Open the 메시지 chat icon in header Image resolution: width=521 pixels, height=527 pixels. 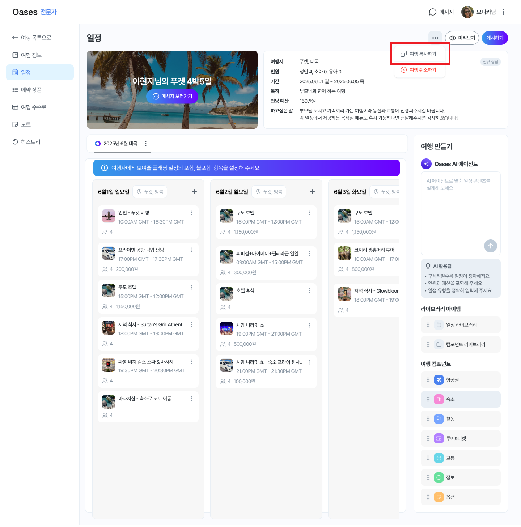pos(432,12)
